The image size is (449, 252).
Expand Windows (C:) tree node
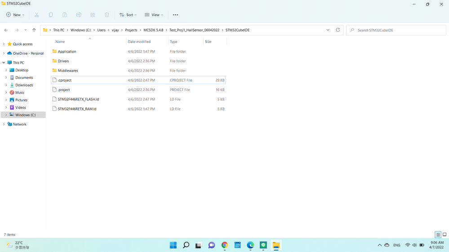point(6,115)
